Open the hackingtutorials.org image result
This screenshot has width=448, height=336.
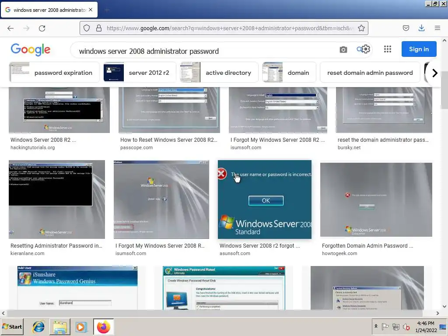click(x=59, y=110)
